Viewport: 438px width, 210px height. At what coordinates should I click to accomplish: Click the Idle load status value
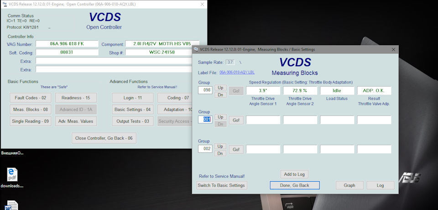click(337, 90)
